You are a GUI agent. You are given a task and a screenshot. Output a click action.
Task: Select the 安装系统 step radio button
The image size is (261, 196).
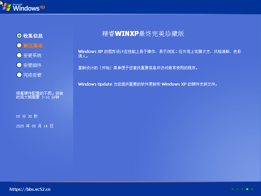tap(19, 55)
